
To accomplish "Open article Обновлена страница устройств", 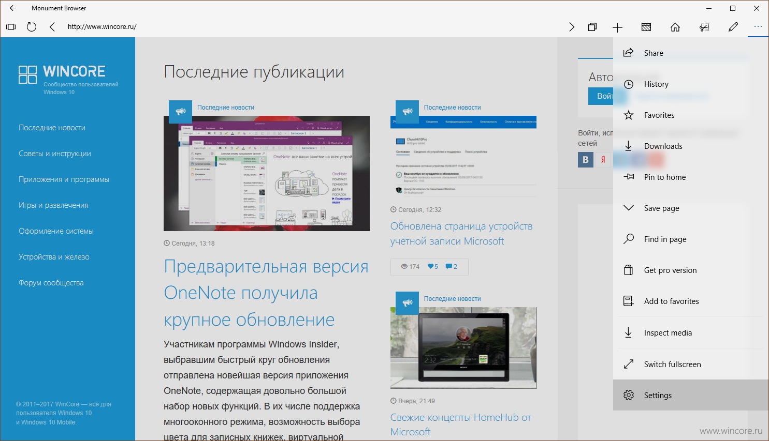I will (461, 234).
